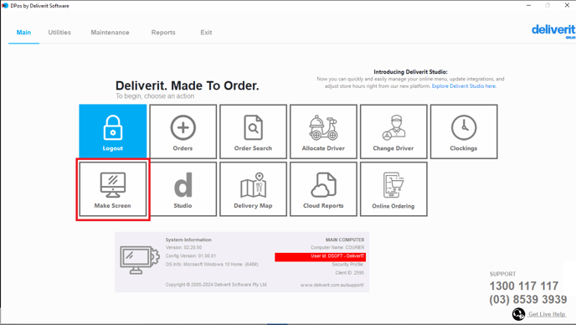The height and width of the screenshot is (325, 576).
Task: Open the Reports menu tab
Action: [x=163, y=33]
